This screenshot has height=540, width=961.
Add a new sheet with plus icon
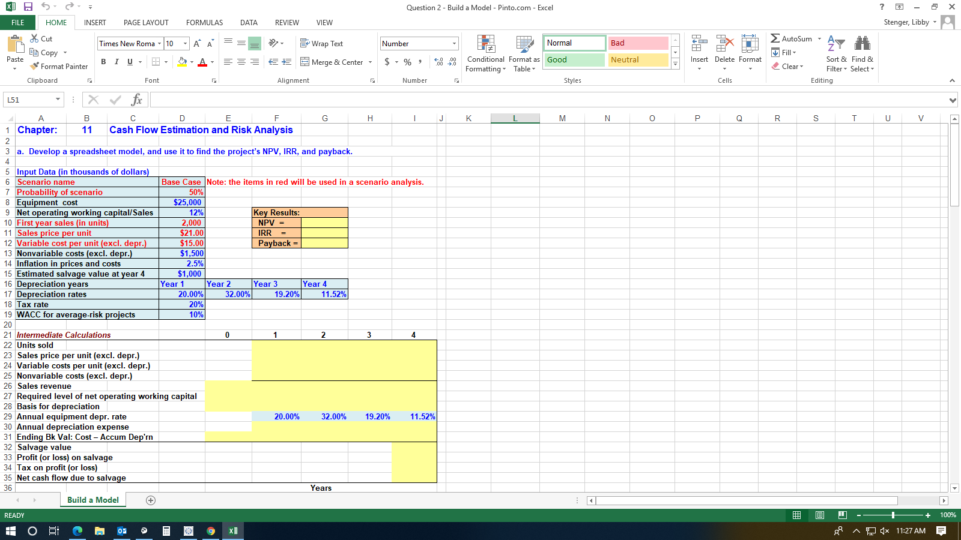click(x=151, y=500)
